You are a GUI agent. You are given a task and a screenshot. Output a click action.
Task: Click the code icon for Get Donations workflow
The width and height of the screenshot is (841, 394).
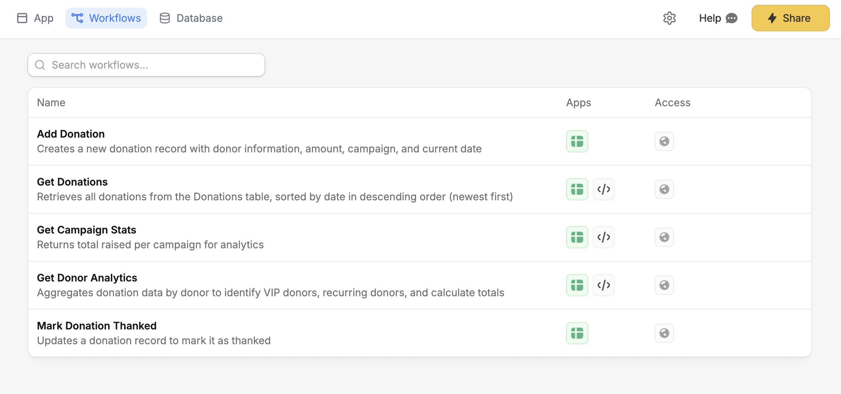(603, 189)
